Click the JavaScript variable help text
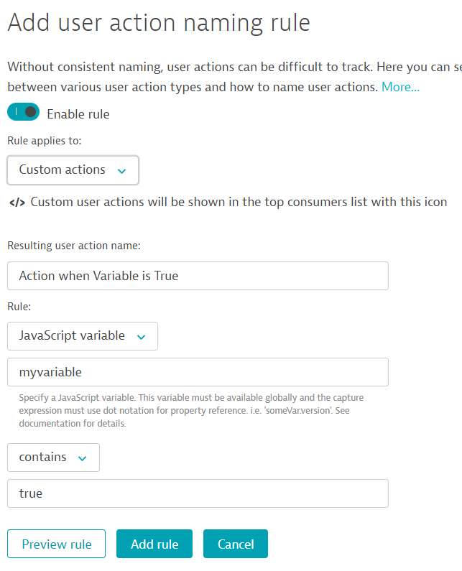 tap(192, 410)
